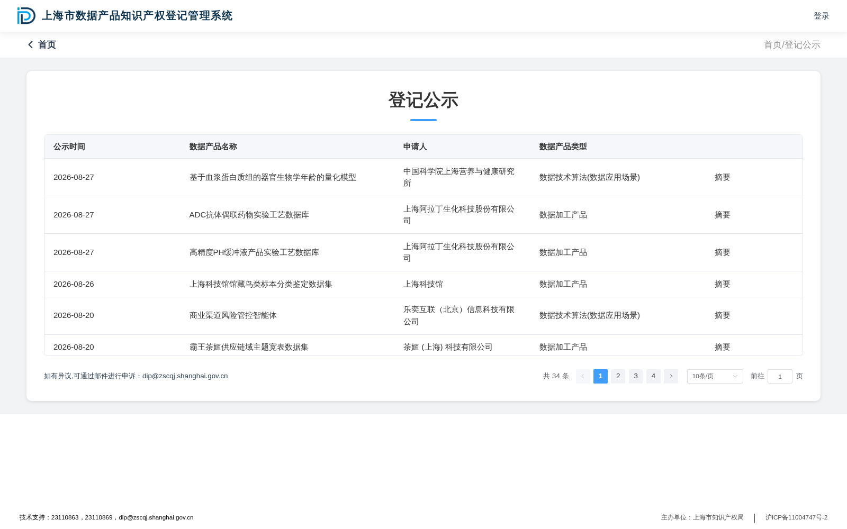This screenshot has width=847, height=529.
Task: Click the appeal email dip@zscqj.shanghai.gov.cn text
Action: tap(185, 376)
